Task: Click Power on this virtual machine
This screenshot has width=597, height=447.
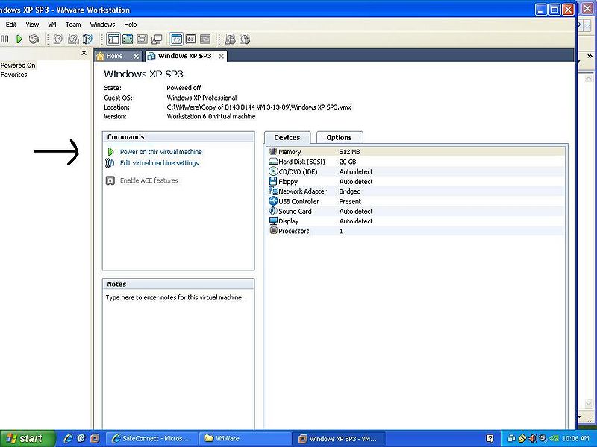Action: [161, 152]
